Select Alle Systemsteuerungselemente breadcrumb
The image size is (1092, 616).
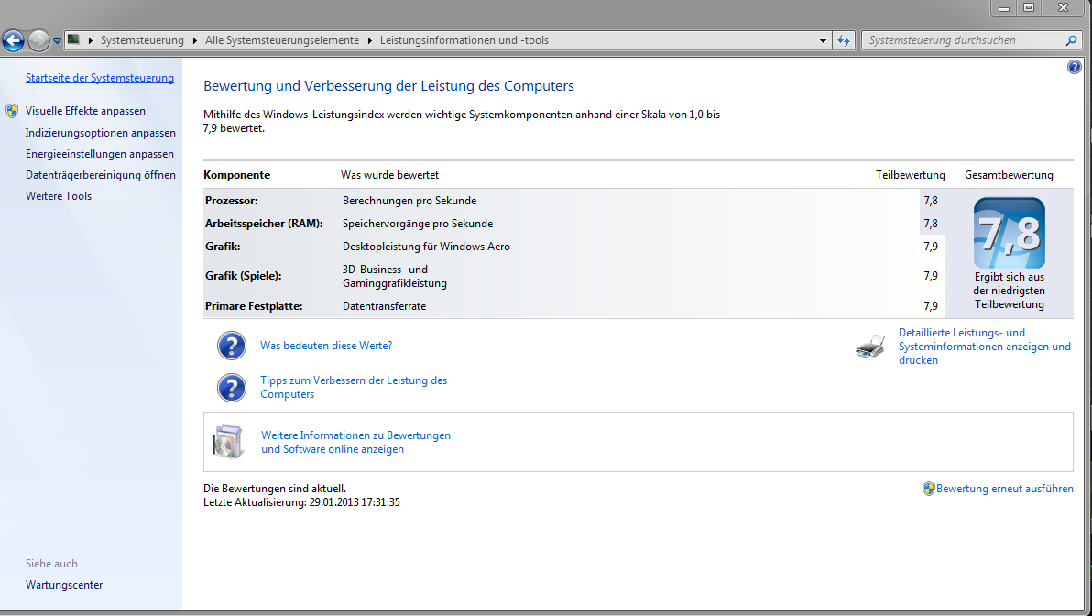[x=282, y=40]
